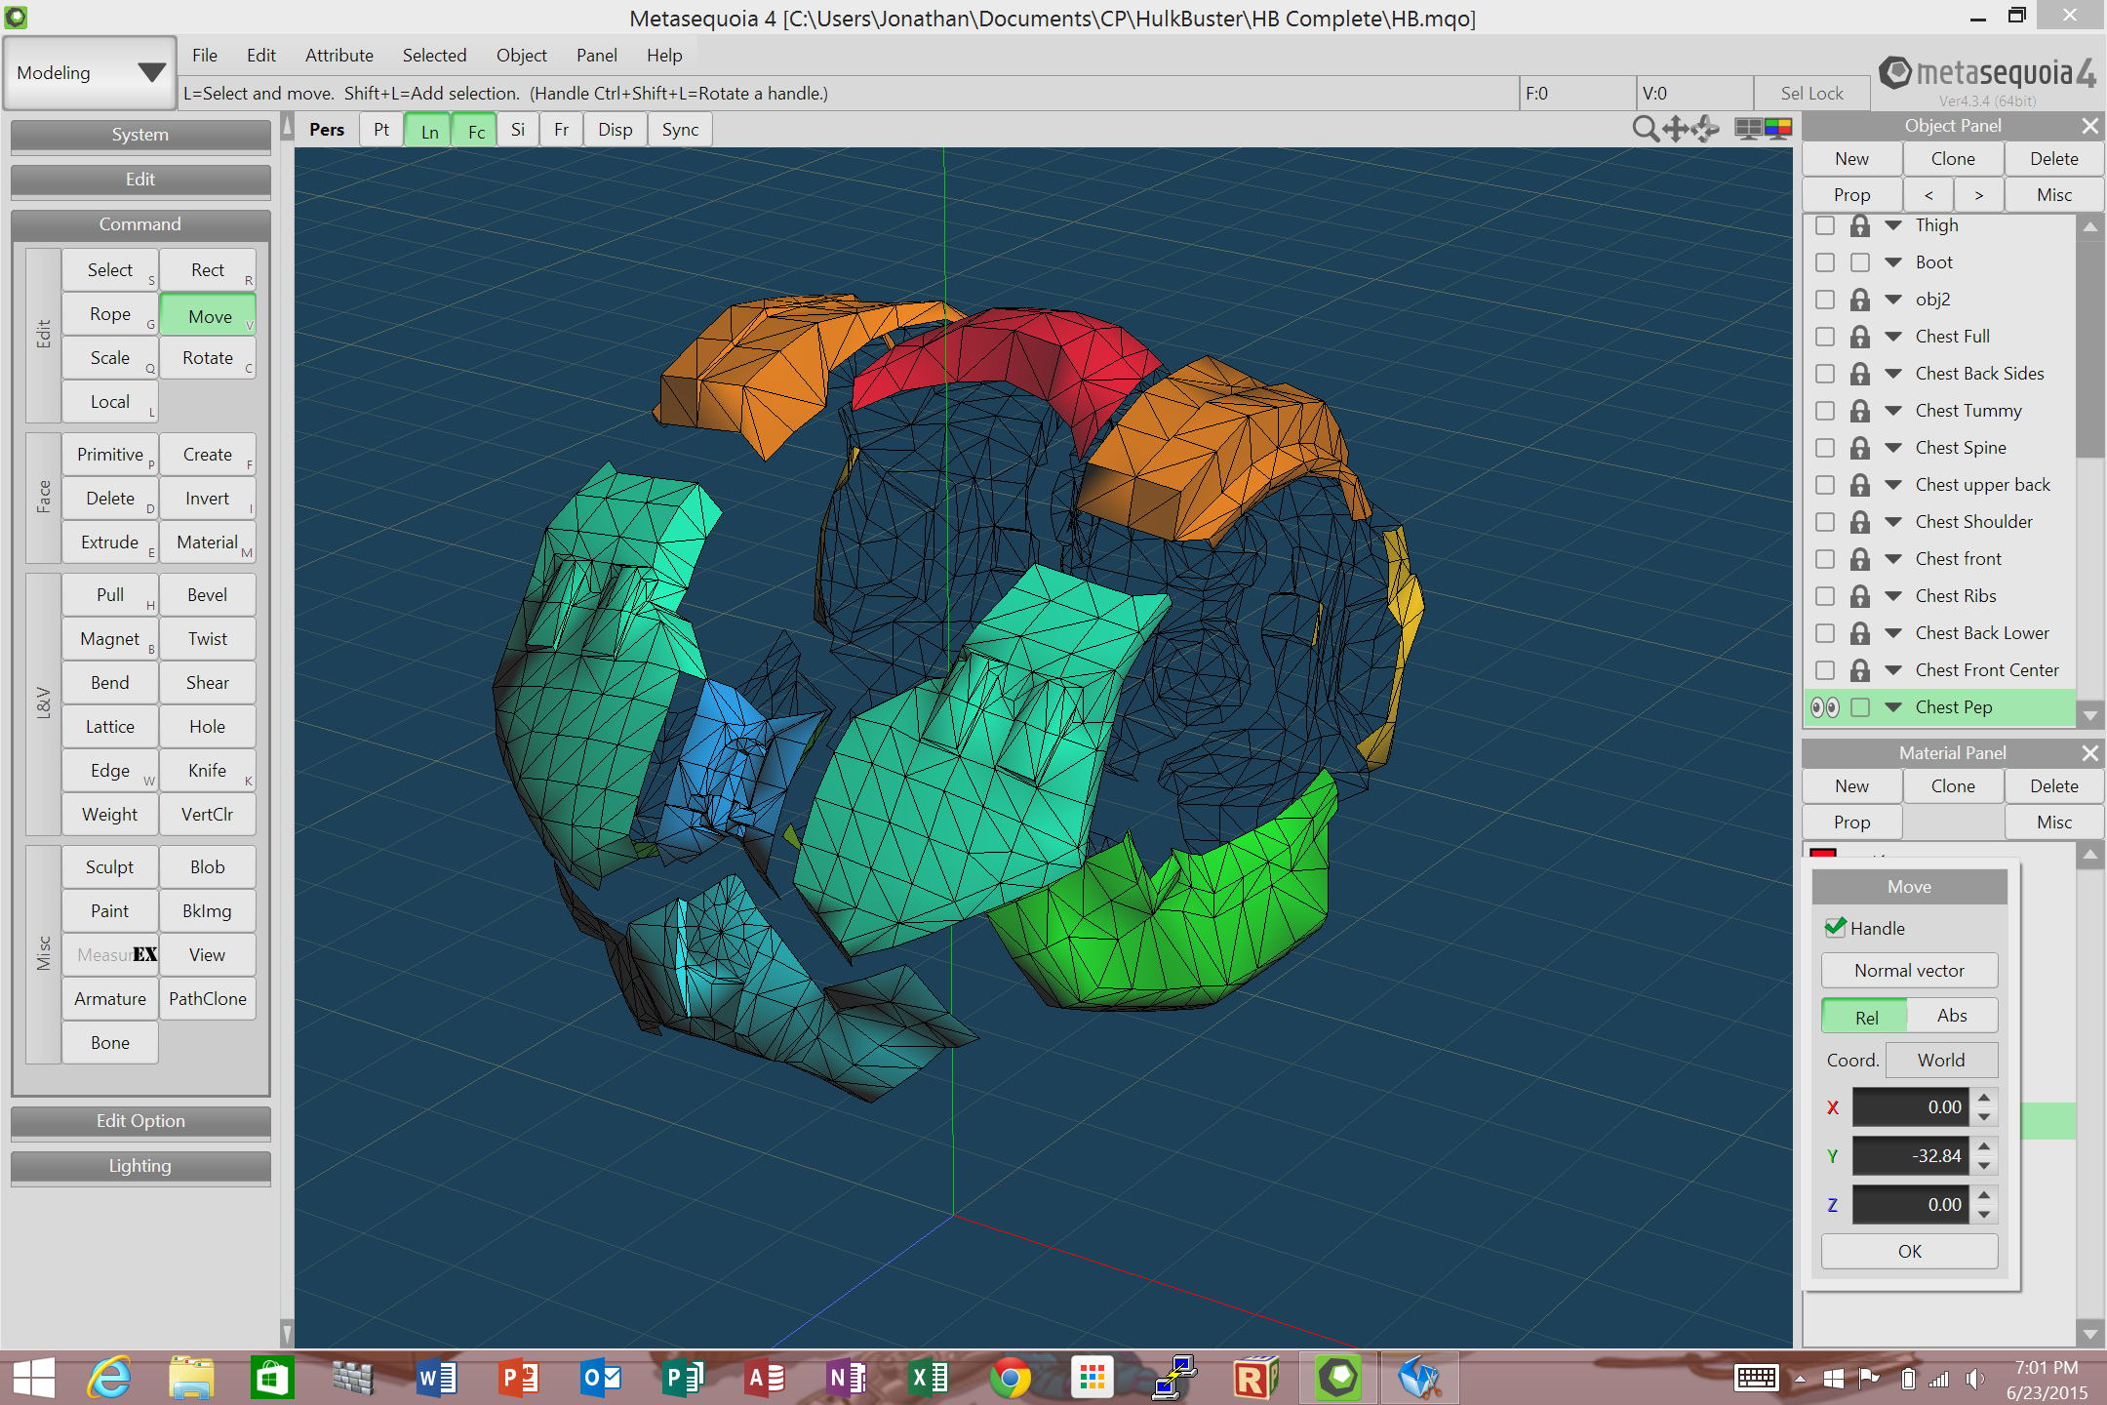Close the Object Panel with its X
Screen dimensions: 2107x1405
[x=2089, y=126]
